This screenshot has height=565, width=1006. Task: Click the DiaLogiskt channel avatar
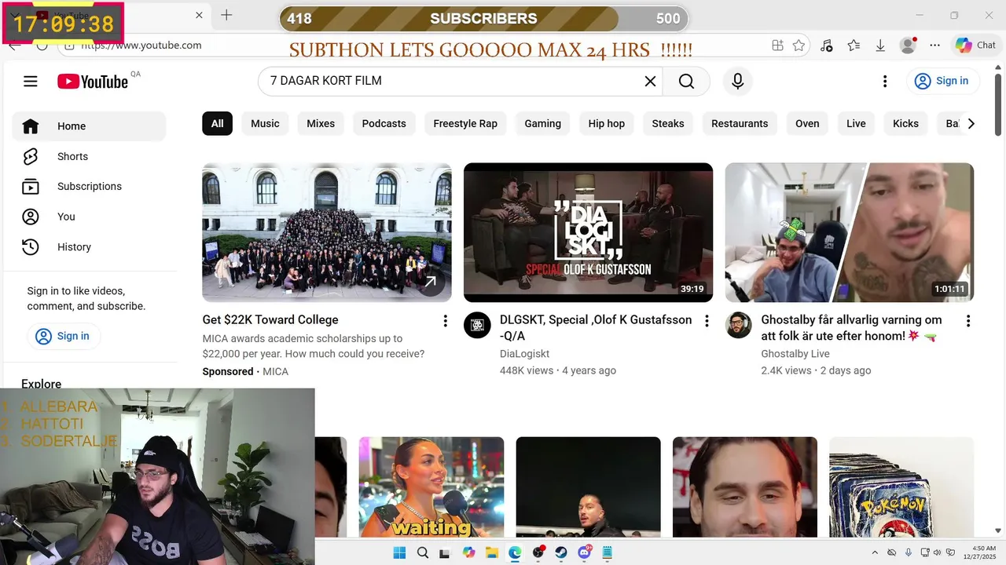(477, 325)
